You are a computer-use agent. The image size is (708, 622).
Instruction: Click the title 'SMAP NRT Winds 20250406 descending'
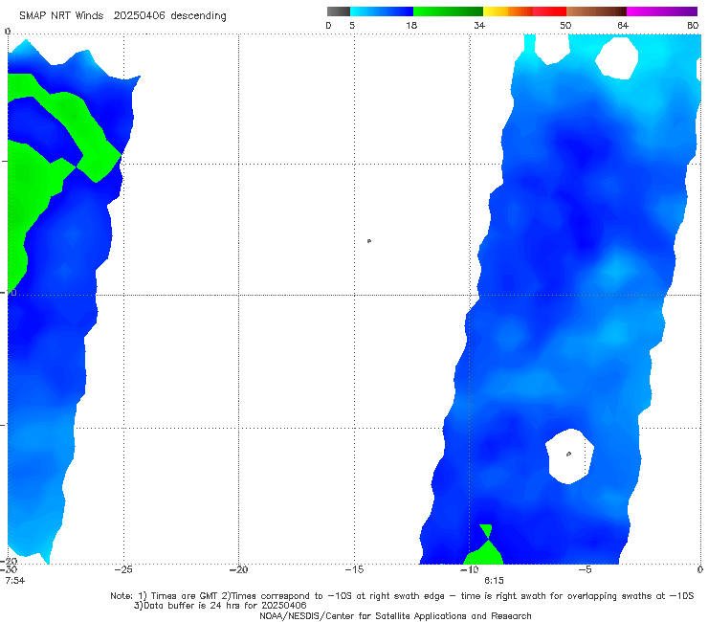[122, 15]
